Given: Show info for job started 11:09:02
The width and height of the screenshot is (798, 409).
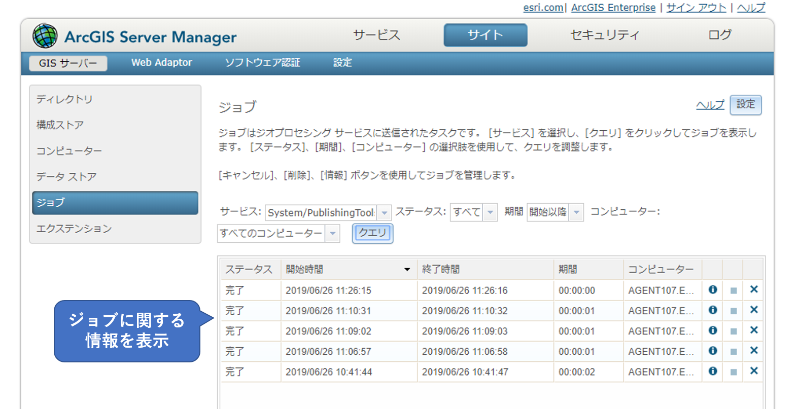Looking at the screenshot, I should point(713,330).
